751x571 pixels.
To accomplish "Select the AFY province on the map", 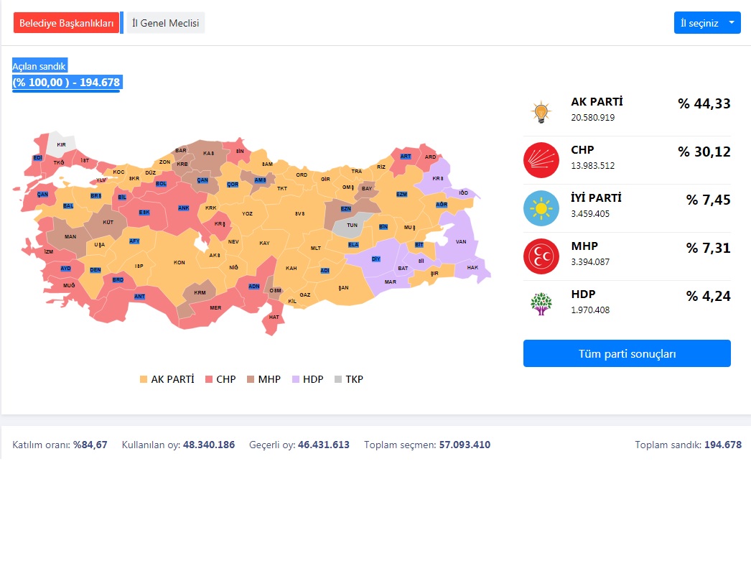I will (134, 241).
